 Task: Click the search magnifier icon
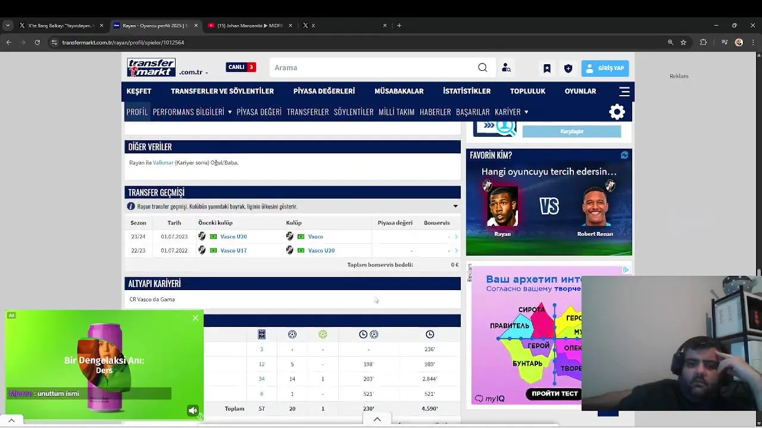point(482,68)
